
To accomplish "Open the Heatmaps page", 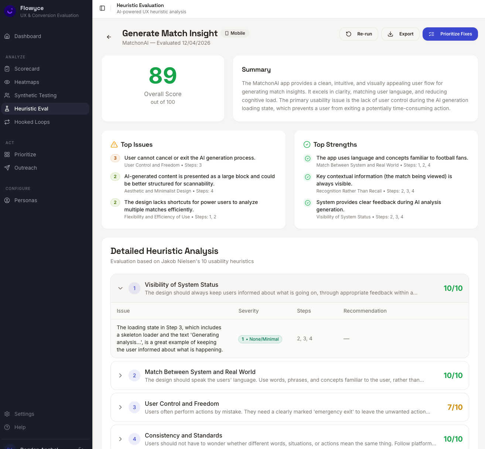I will (45, 82).
